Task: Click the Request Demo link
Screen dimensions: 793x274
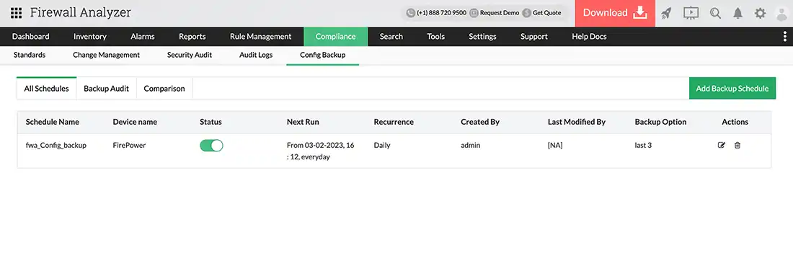Action: pyautogui.click(x=494, y=13)
